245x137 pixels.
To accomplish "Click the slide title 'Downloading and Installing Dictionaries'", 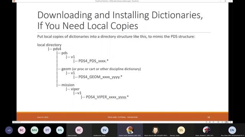I will [x=120, y=15].
